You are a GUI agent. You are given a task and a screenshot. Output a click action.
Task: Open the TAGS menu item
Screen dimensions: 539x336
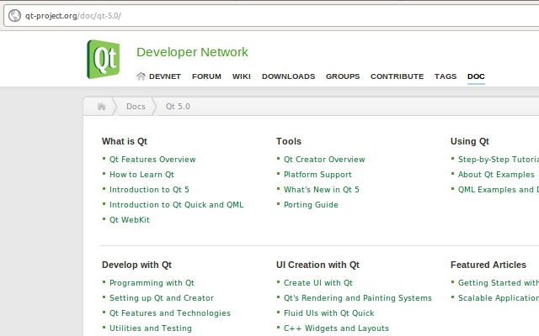(446, 76)
